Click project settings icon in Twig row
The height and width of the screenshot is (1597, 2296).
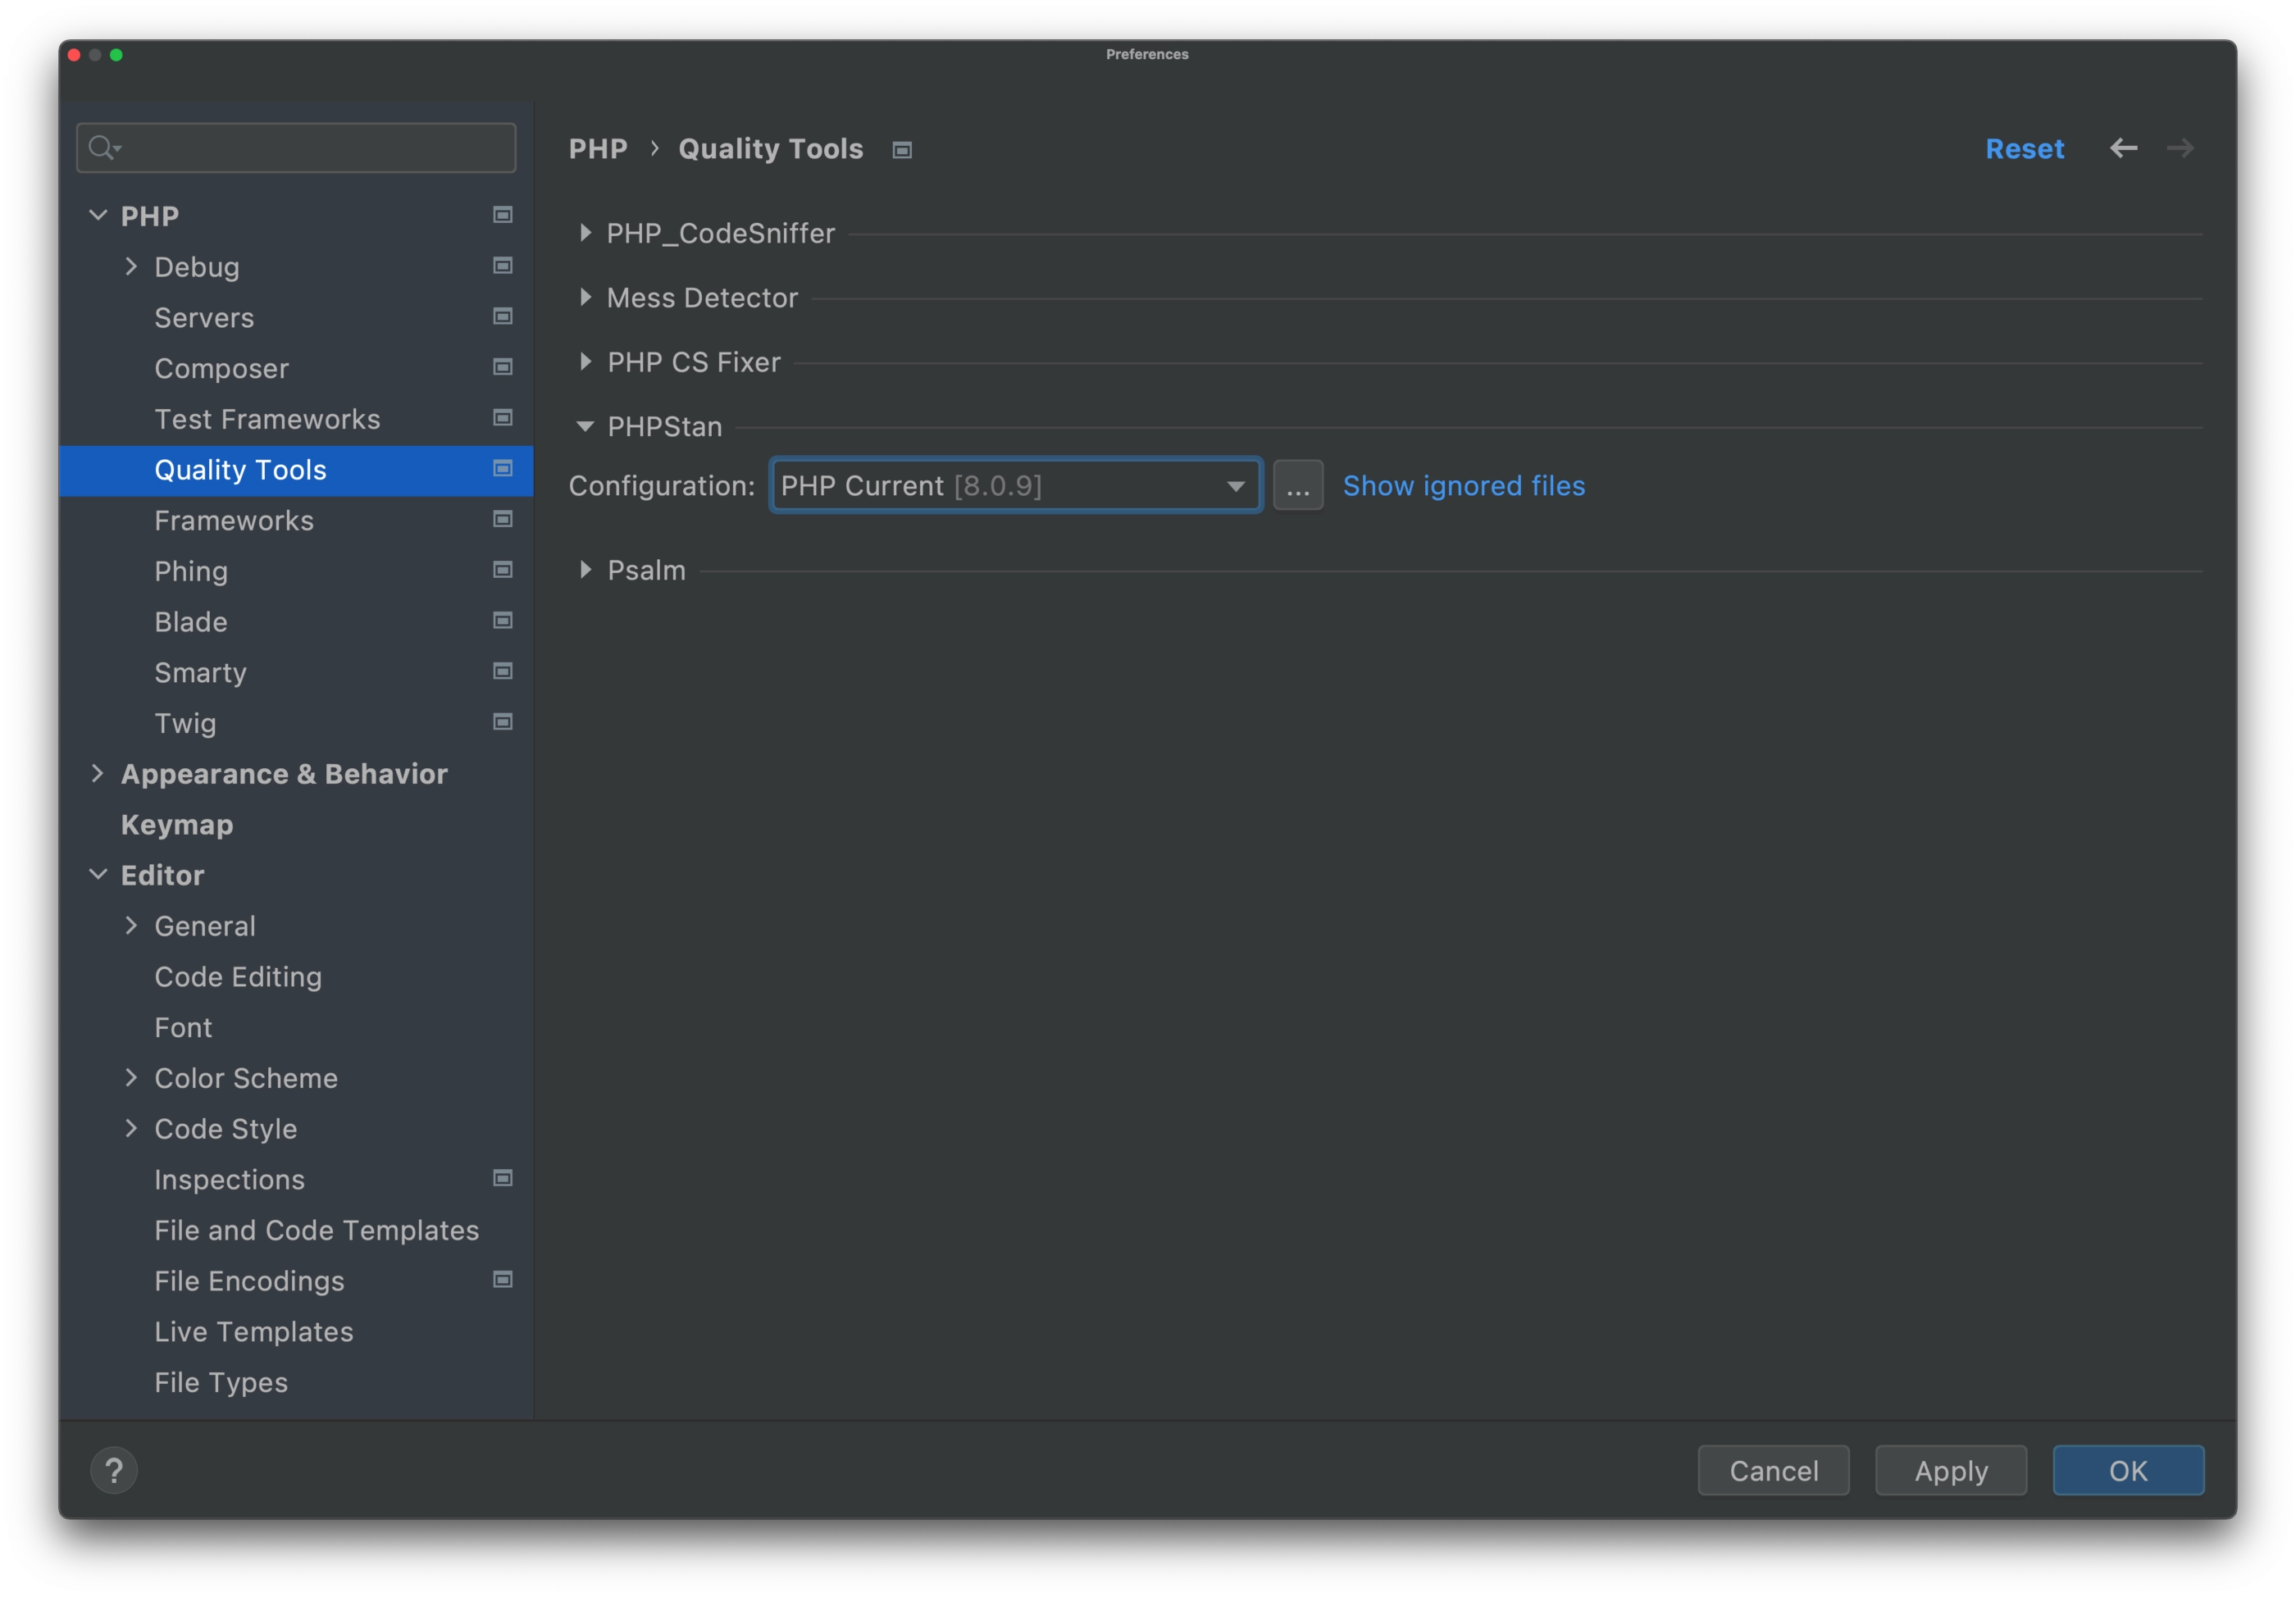point(503,722)
